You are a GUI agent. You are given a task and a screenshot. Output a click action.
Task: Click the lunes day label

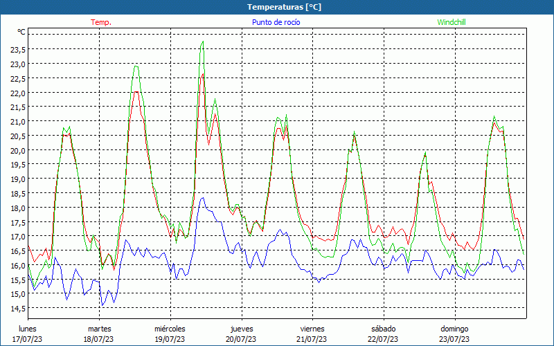[x=28, y=329]
